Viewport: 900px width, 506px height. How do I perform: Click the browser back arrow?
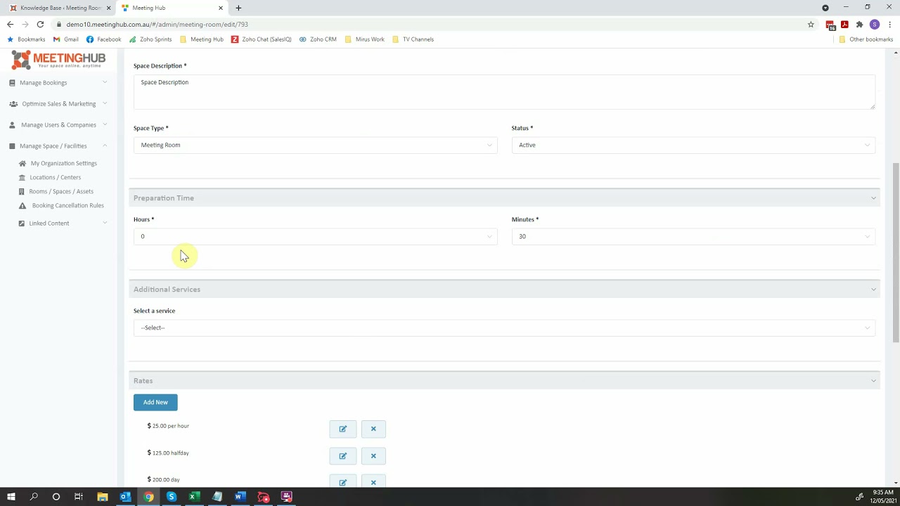(10, 24)
